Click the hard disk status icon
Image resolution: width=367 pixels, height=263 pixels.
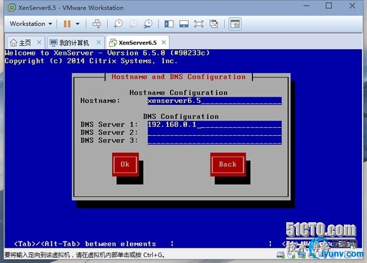[x=281, y=255]
